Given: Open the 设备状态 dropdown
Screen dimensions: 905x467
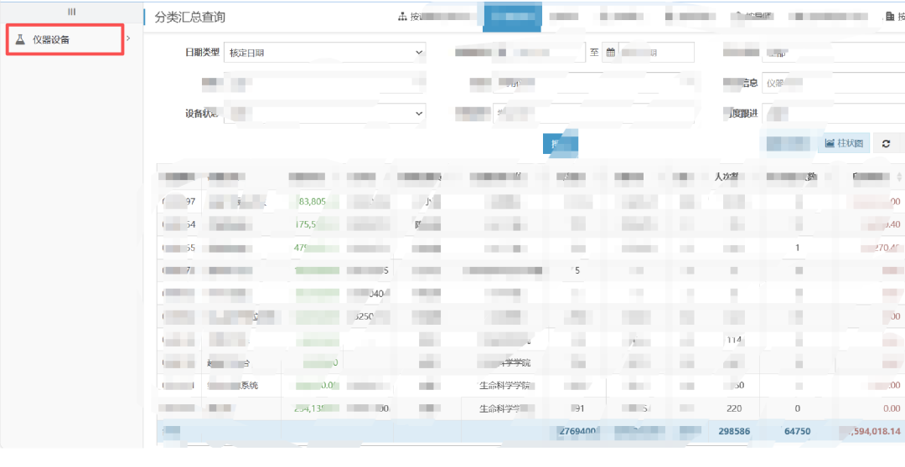Looking at the screenshot, I should pos(324,114).
